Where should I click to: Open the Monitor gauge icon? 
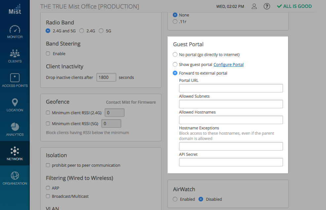[x=15, y=29]
